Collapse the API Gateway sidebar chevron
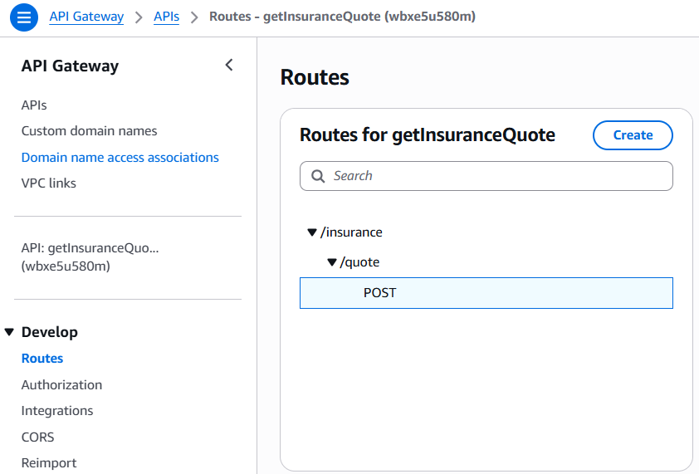The height and width of the screenshot is (474, 699). (229, 65)
